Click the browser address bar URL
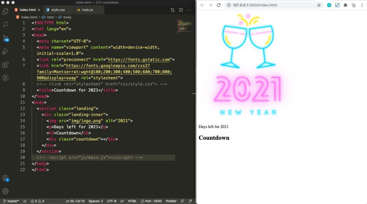 click(255, 5)
